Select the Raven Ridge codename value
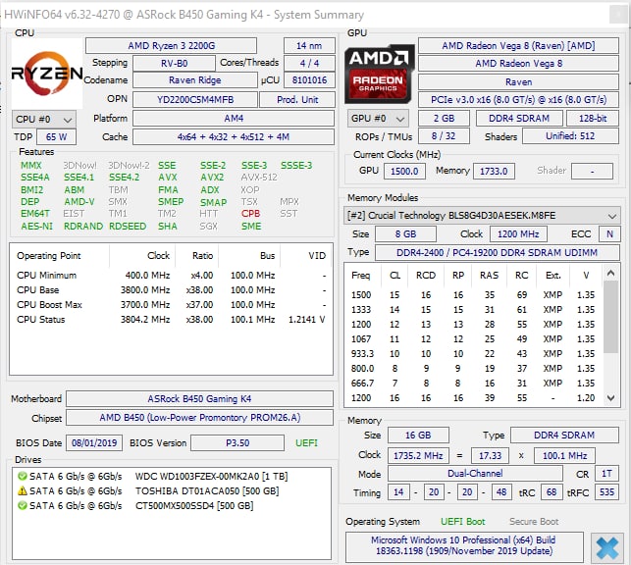 pyautogui.click(x=194, y=80)
